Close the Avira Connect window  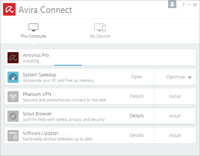tap(195, 5)
